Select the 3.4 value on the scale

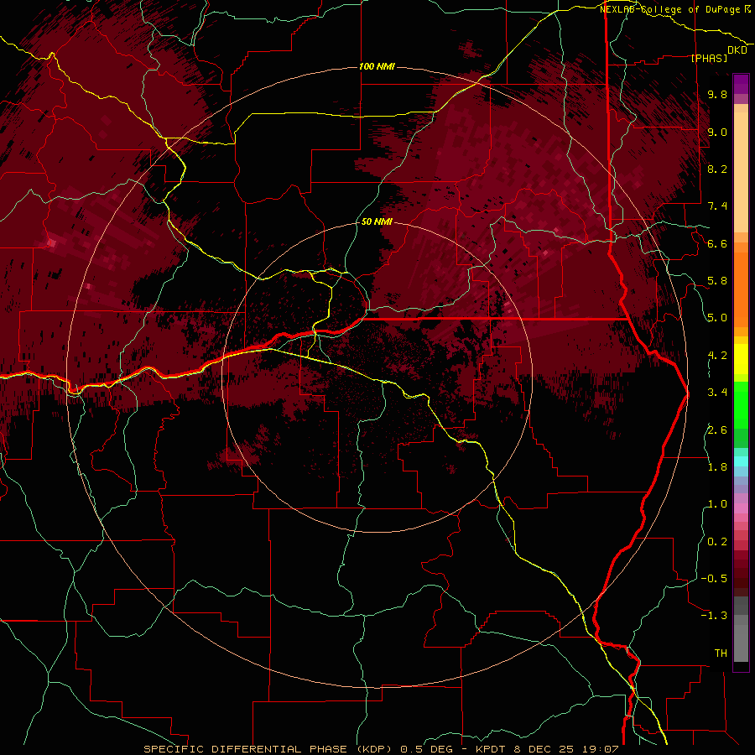coord(717,393)
